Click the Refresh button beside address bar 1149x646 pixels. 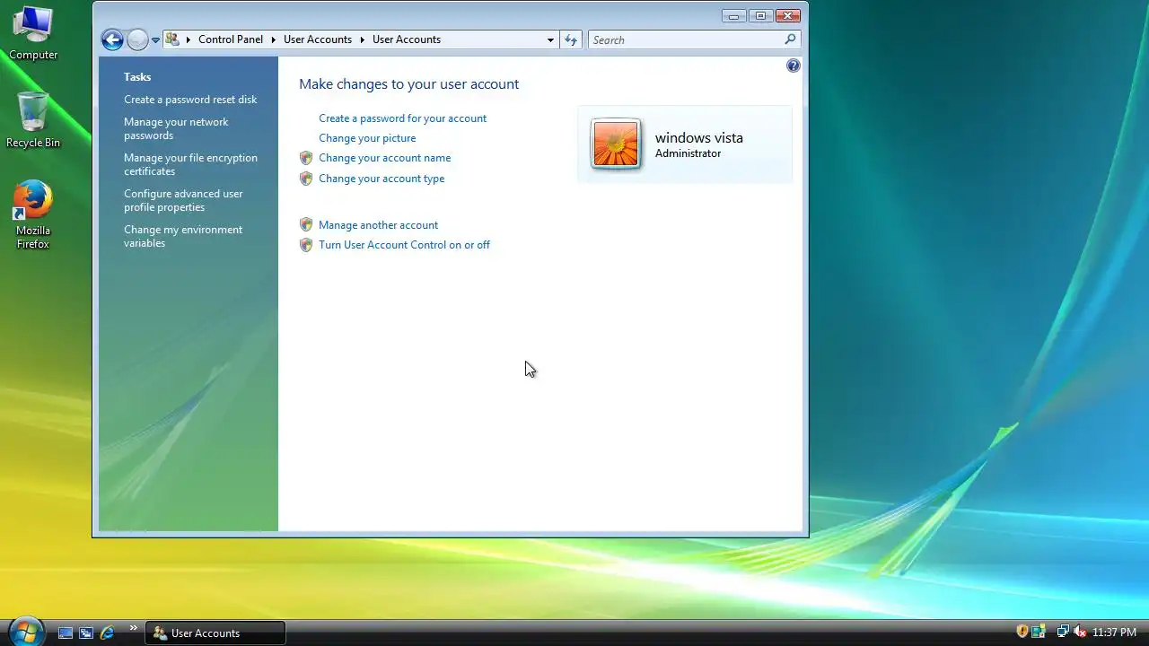pyautogui.click(x=571, y=39)
